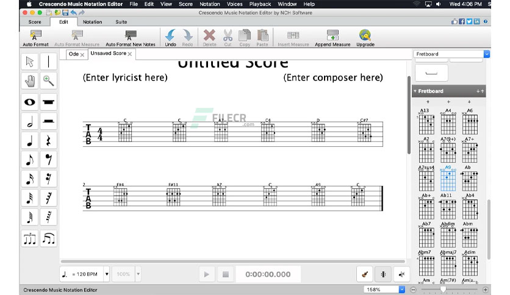Close the Ode document tab

pyautogui.click(x=82, y=55)
